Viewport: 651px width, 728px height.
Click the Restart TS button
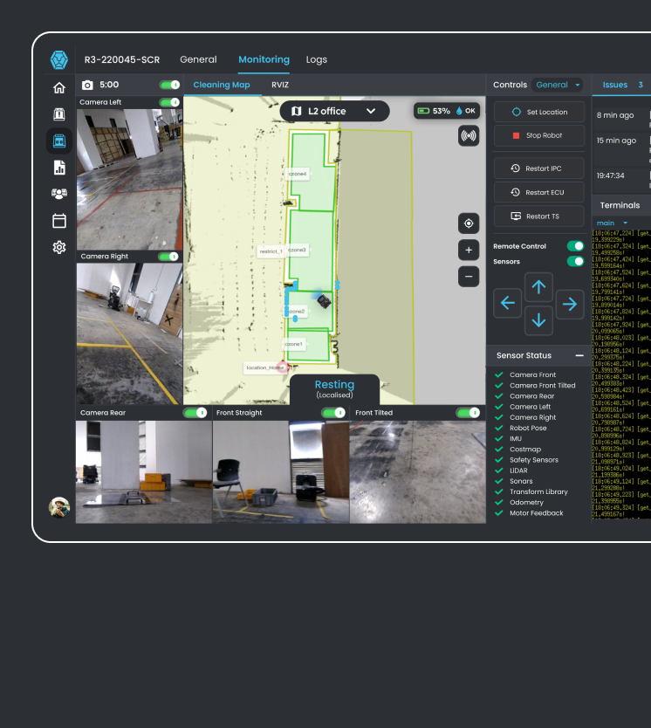click(539, 216)
